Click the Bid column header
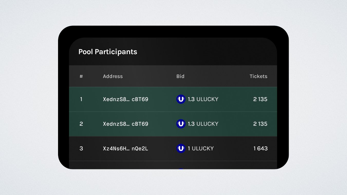This screenshot has width=347, height=195. tap(180, 76)
